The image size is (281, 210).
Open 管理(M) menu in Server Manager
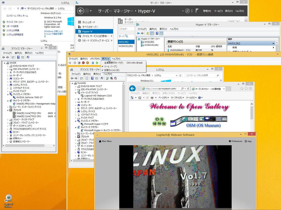point(207,11)
